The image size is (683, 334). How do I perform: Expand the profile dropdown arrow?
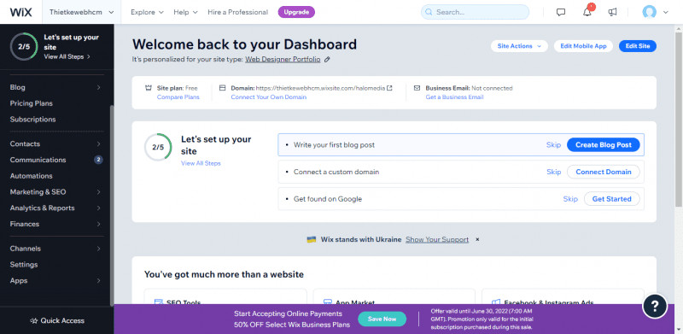point(666,12)
